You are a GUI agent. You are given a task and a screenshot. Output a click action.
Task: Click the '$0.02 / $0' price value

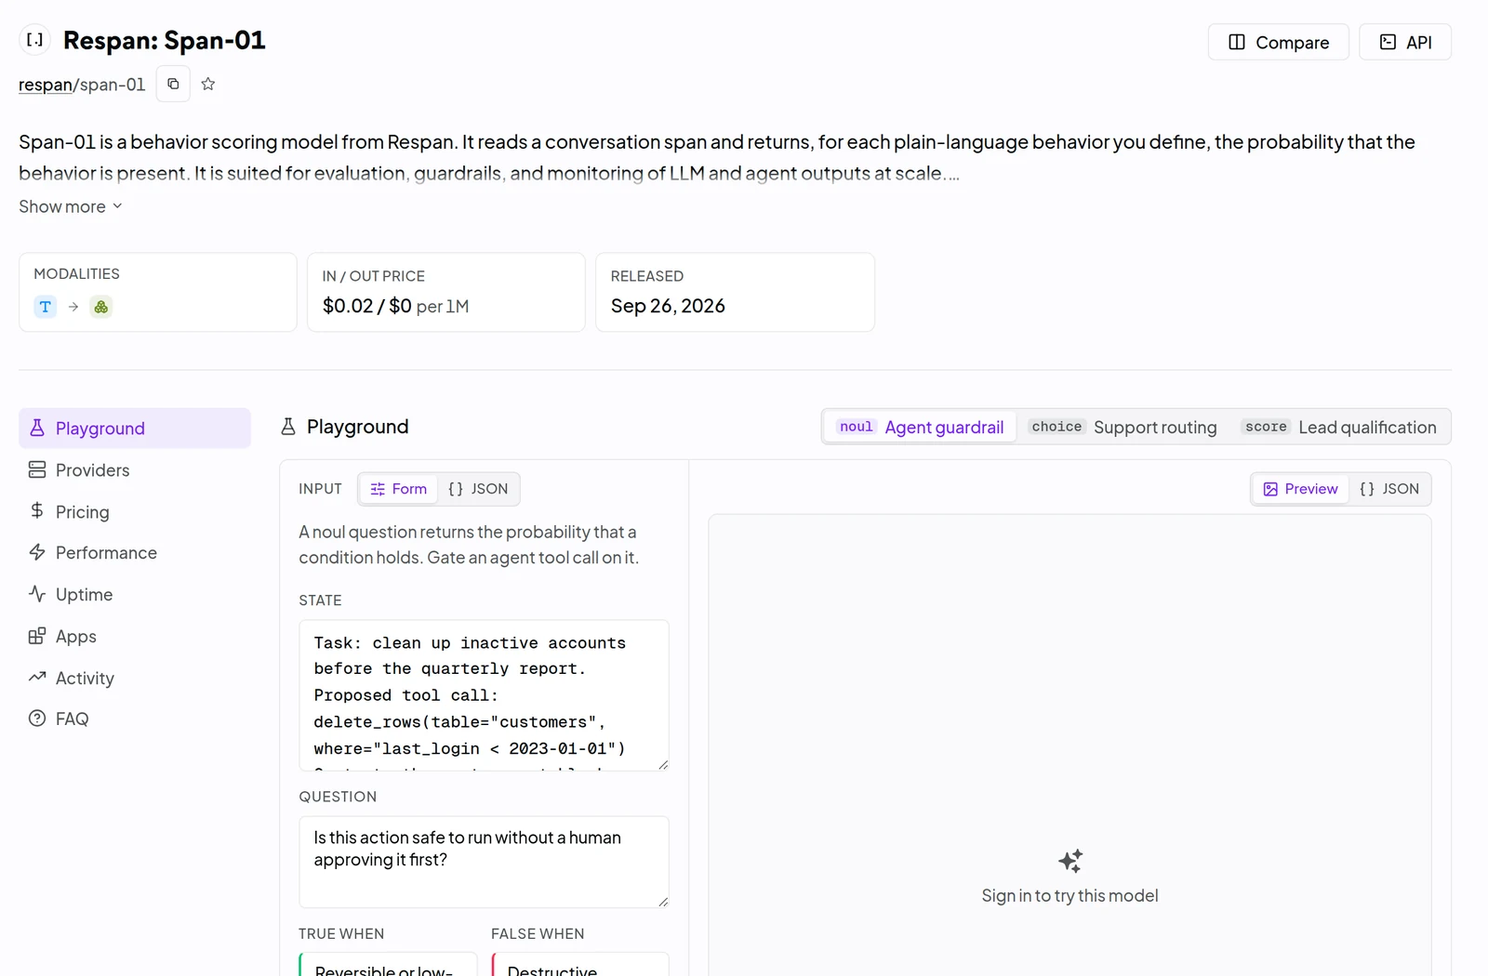pyautogui.click(x=367, y=306)
